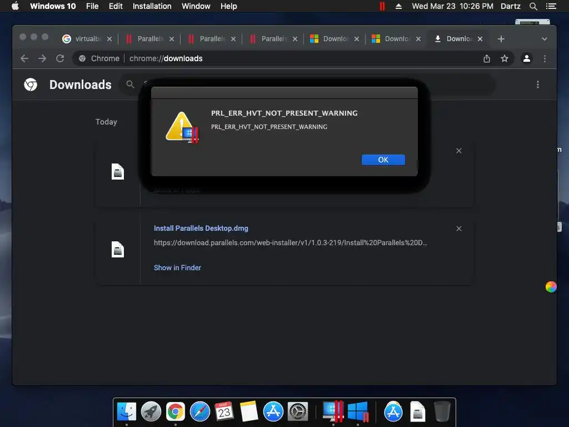Open Finder from the Dock
Image resolution: width=569 pixels, height=427 pixels.
(126, 412)
